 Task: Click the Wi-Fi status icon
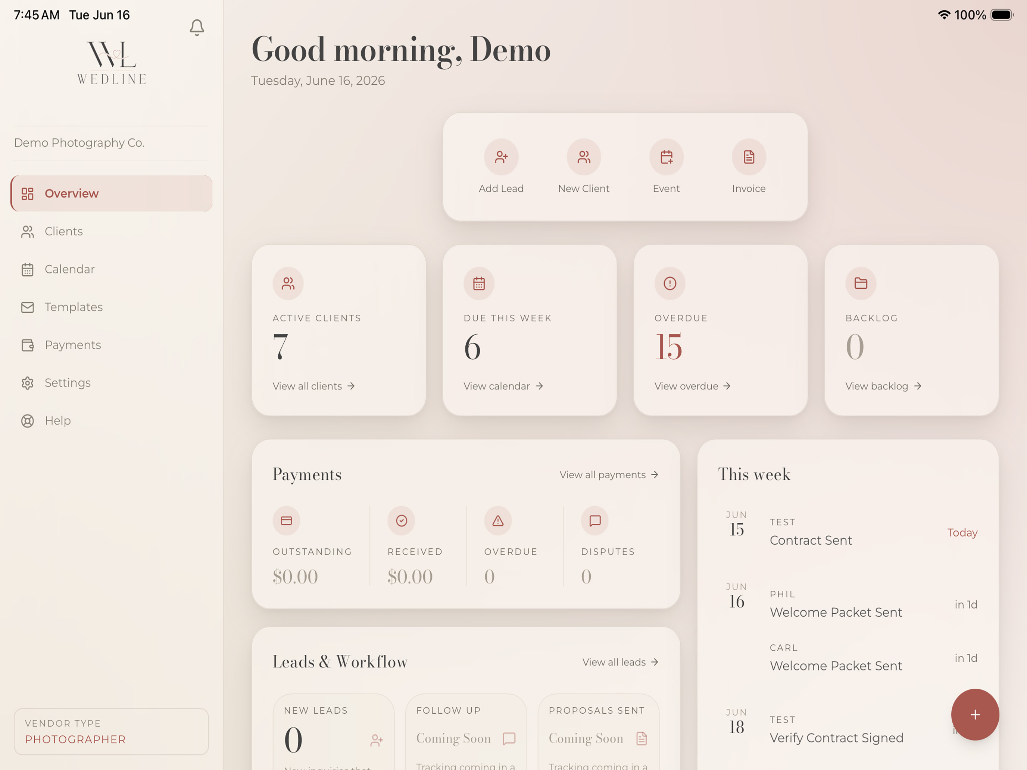[x=943, y=15]
